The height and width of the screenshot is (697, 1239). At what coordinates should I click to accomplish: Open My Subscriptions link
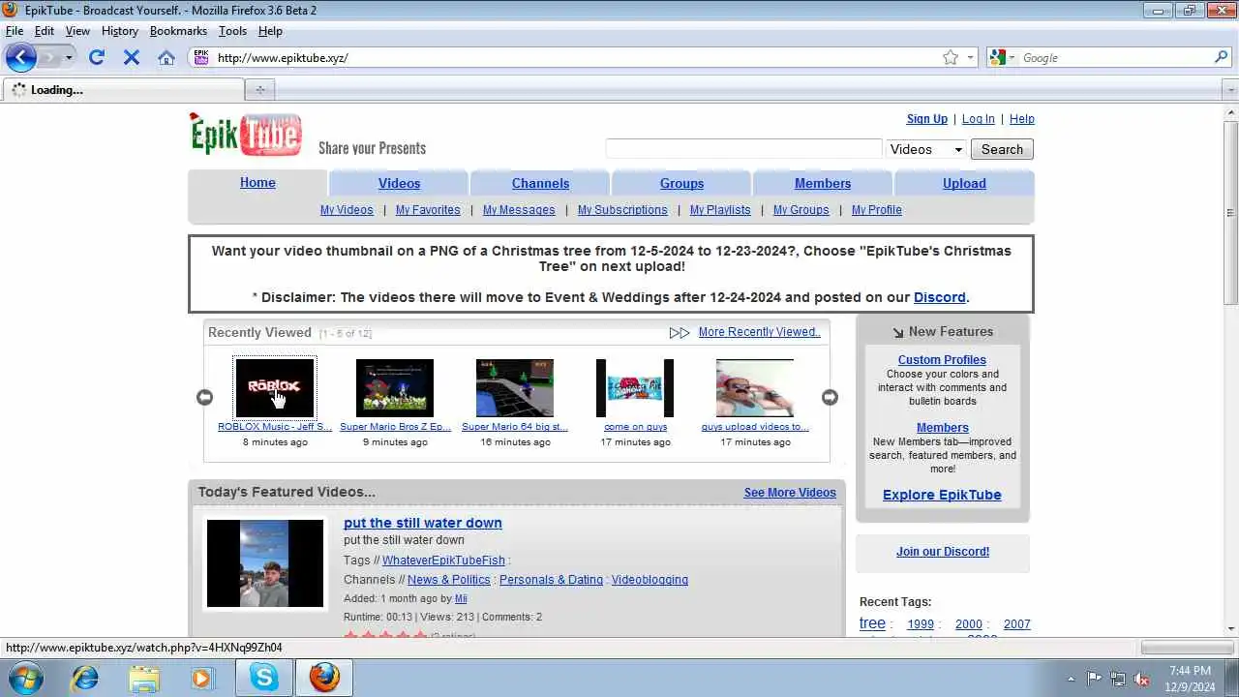coord(622,210)
